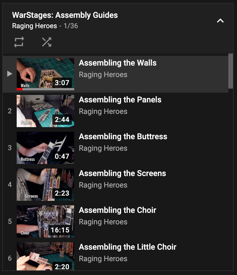Click red progress bar on Walls thumbnail
237x275 pixels.
coord(20,89)
